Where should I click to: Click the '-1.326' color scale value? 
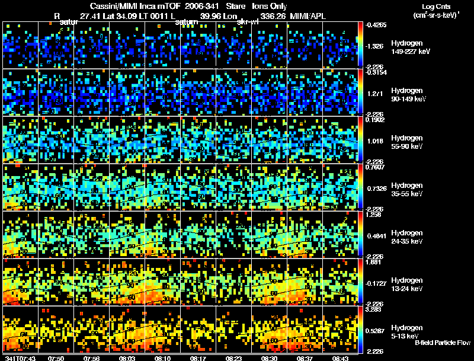pos(374,46)
